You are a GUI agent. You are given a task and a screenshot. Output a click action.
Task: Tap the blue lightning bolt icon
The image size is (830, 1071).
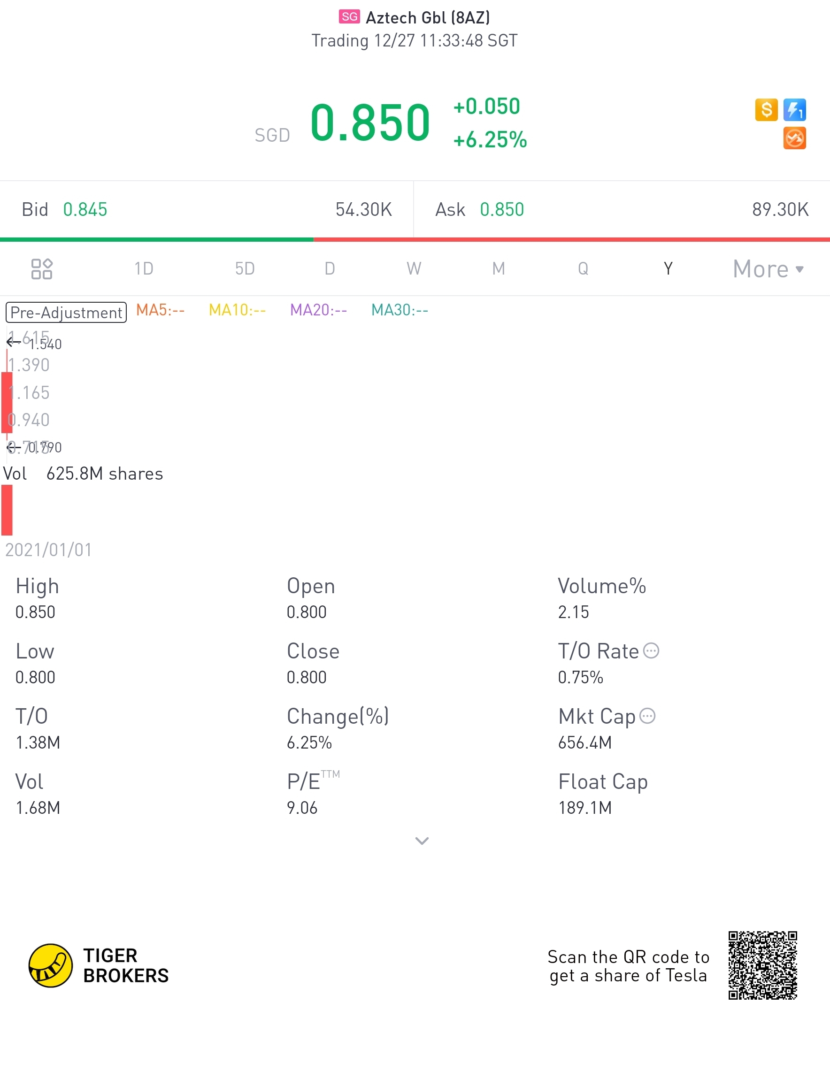(794, 110)
